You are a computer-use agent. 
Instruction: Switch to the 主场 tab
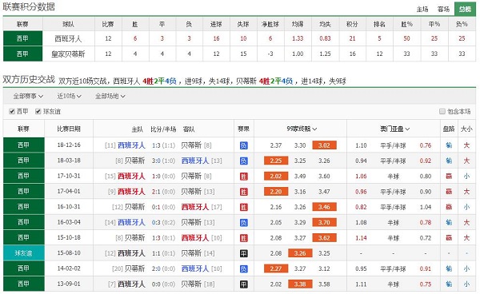[422, 9]
